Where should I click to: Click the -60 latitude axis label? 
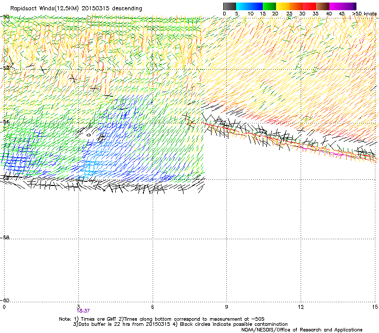click(x=5, y=300)
